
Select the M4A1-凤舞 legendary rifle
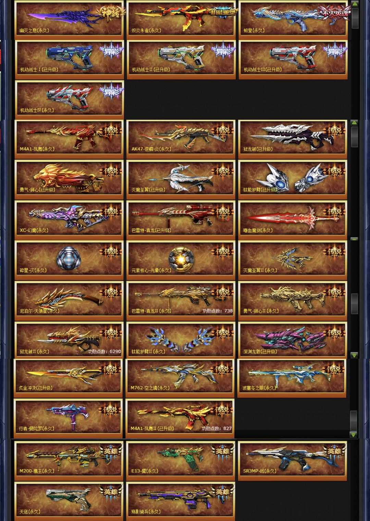(x=69, y=139)
